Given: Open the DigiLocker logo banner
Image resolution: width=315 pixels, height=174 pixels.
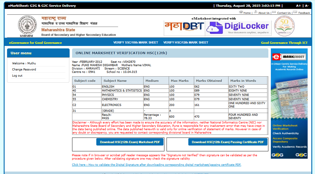Looking at the screenshot, I should tap(238, 28).
